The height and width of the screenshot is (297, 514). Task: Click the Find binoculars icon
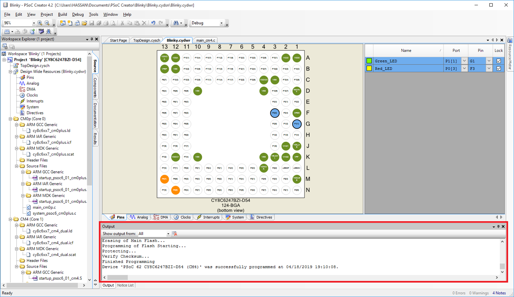coord(176,23)
